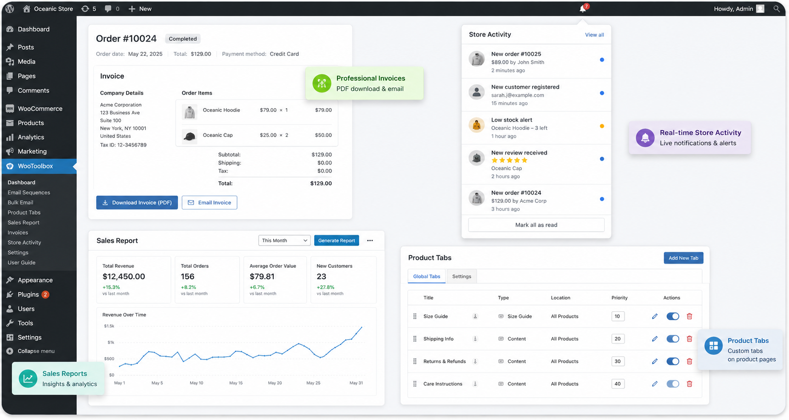Viewport: 789px width, 420px height.
Task: Edit the Size Guide tab pencil icon
Action: 655,316
